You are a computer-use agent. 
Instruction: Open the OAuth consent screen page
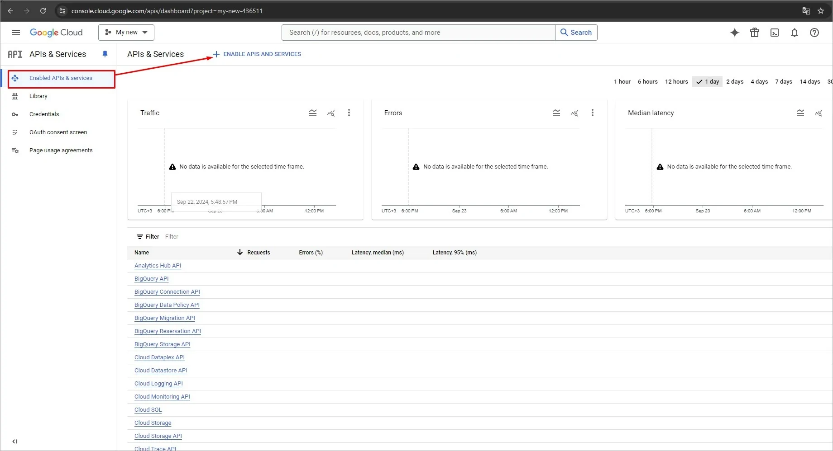tap(58, 132)
